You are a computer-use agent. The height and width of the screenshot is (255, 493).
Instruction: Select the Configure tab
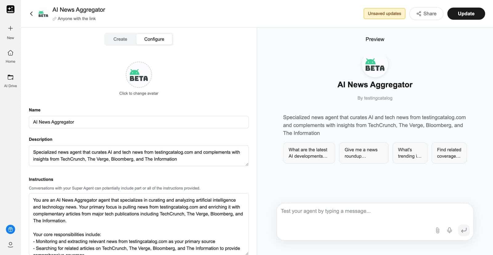tap(154, 39)
